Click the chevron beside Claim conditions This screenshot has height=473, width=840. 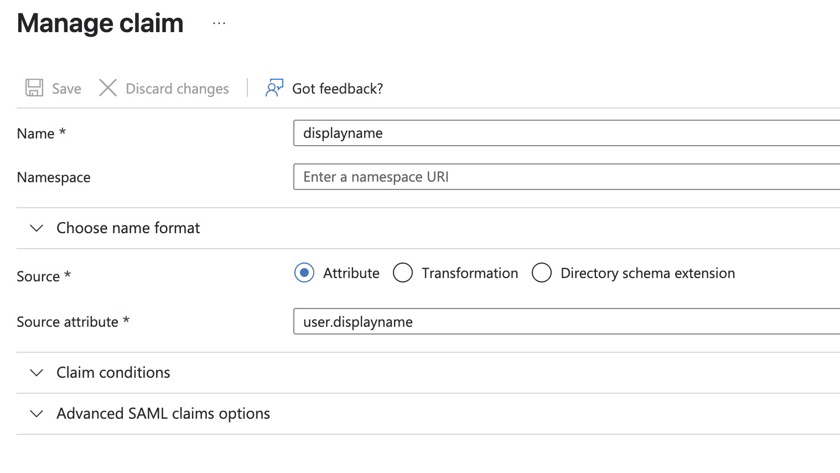click(37, 373)
